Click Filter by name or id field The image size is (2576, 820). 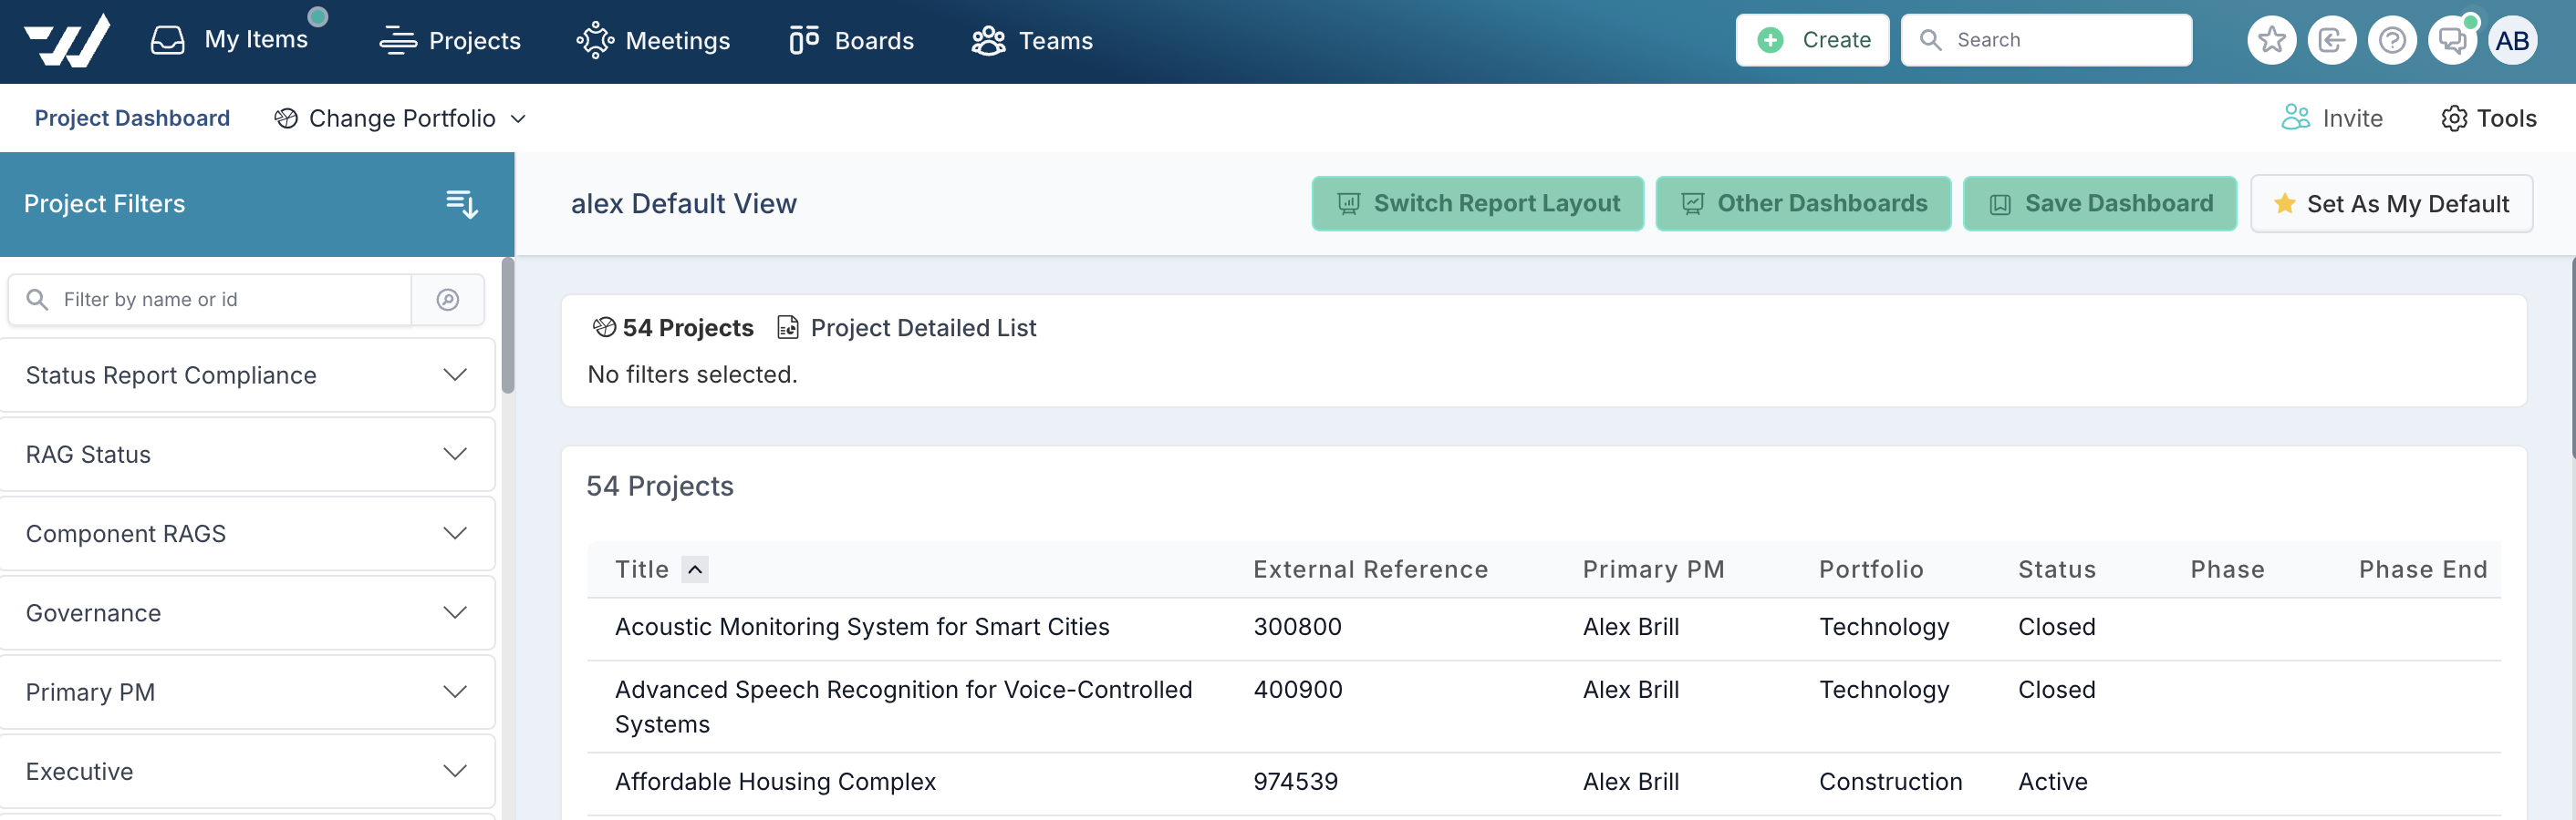[210, 300]
